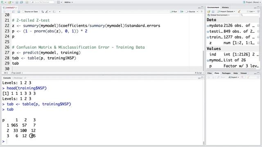
Task: Open the R Script file type selector
Action: click(x=199, y=73)
